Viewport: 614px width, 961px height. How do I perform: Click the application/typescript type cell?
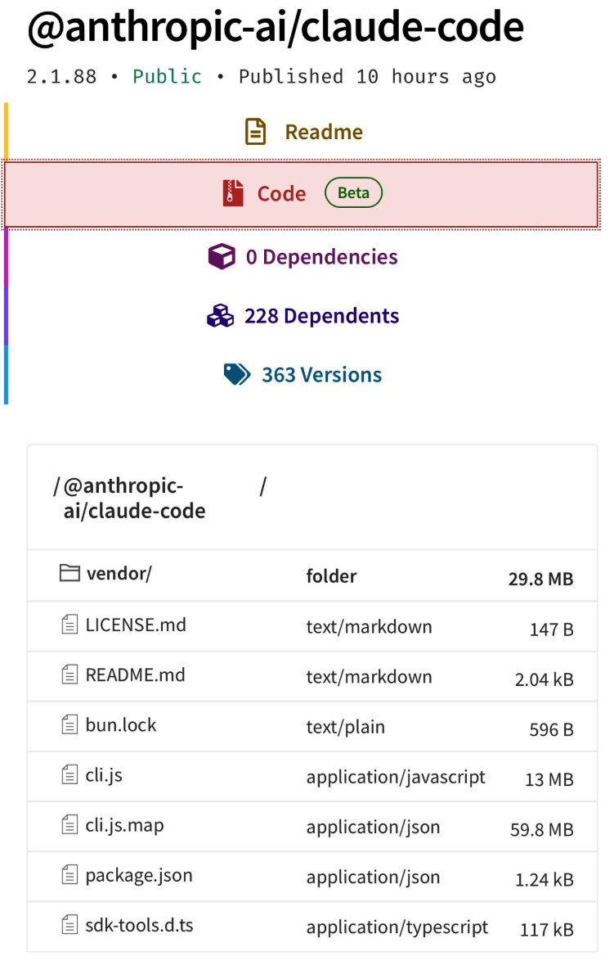397,927
